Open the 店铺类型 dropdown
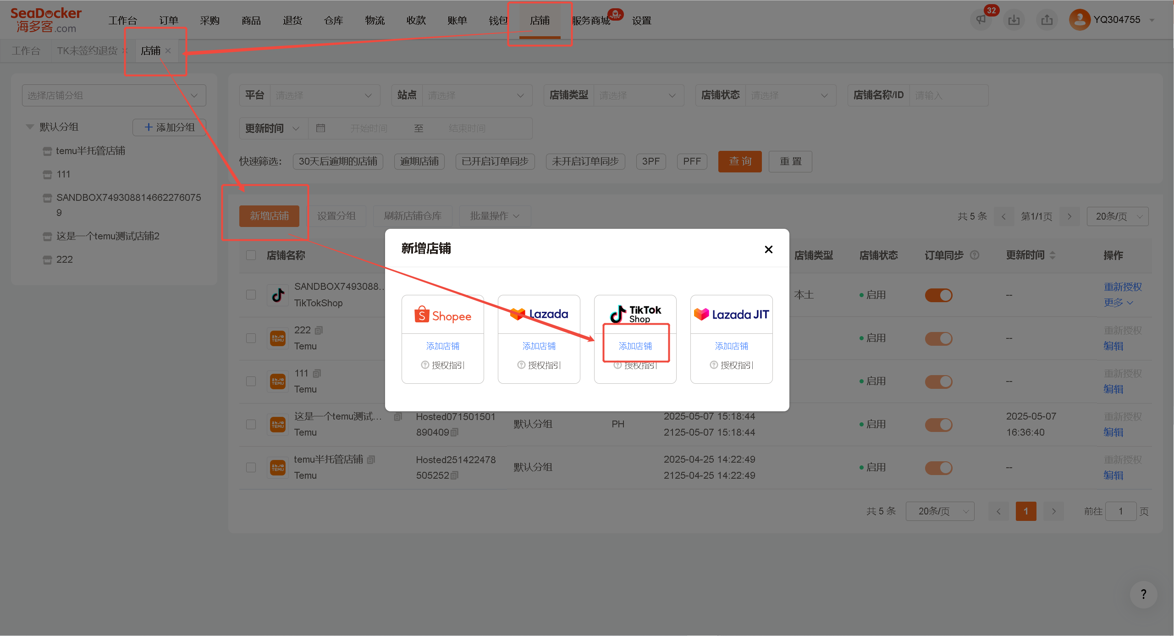1174x636 pixels. pyautogui.click(x=638, y=95)
